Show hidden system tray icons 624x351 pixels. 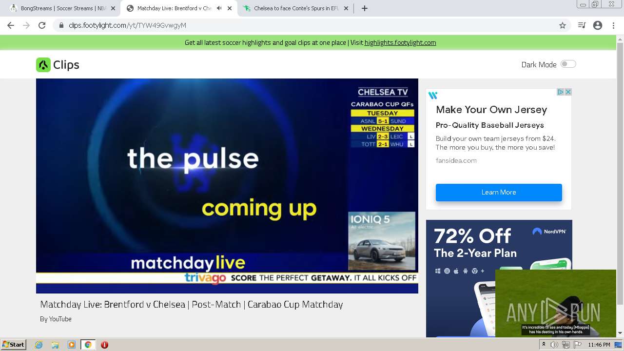point(544,345)
